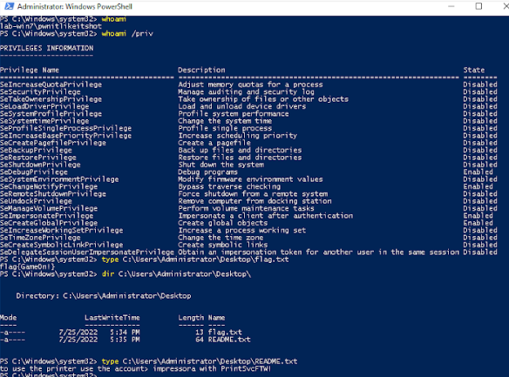Click the 'whoami /priv' command text

(127, 34)
